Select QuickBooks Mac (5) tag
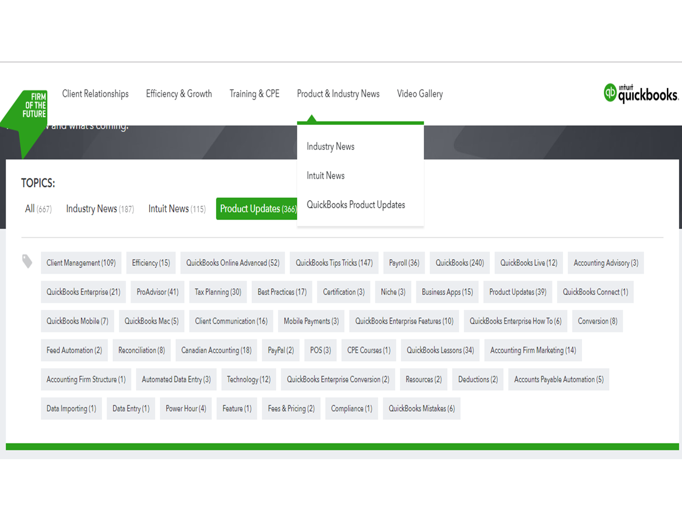The height and width of the screenshot is (512, 682). 152,321
